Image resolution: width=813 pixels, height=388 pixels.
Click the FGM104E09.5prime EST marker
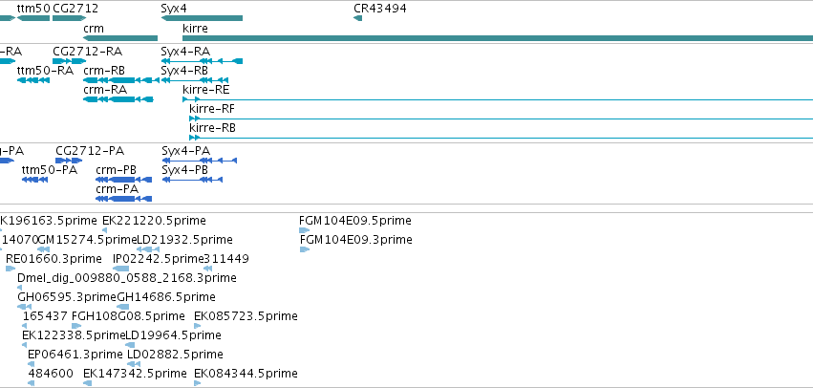[x=305, y=230]
